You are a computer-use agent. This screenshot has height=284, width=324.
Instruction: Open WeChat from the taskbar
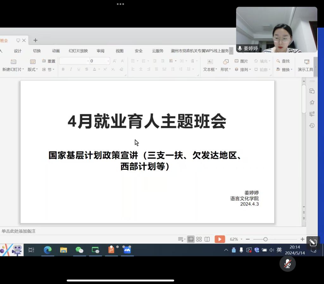[x=79, y=250]
